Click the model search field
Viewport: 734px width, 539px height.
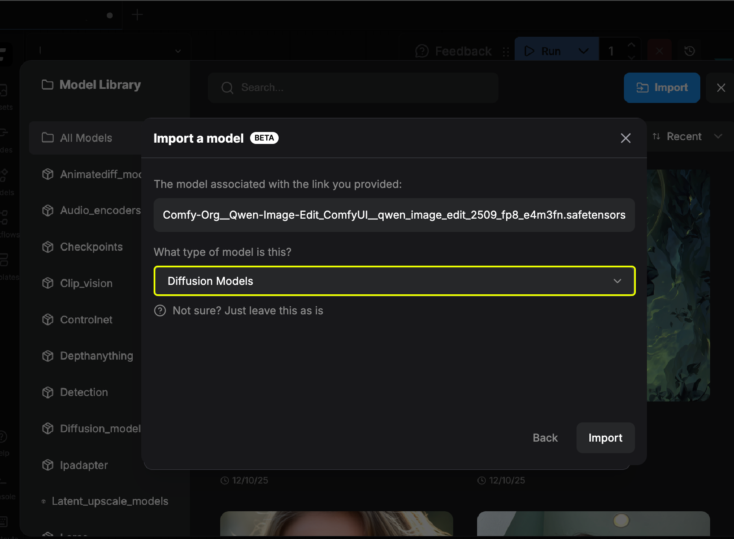click(353, 88)
